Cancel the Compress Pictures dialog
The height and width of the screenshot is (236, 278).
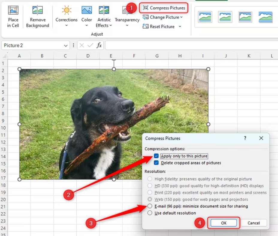coord(253,223)
